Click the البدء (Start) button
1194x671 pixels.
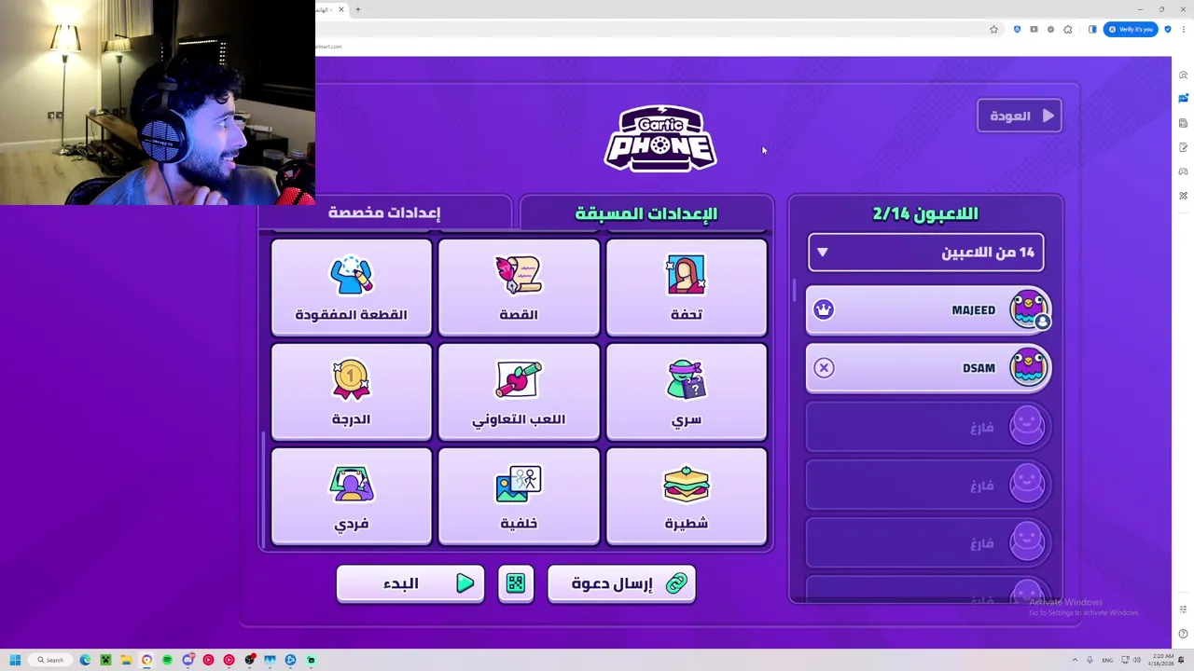tap(410, 583)
